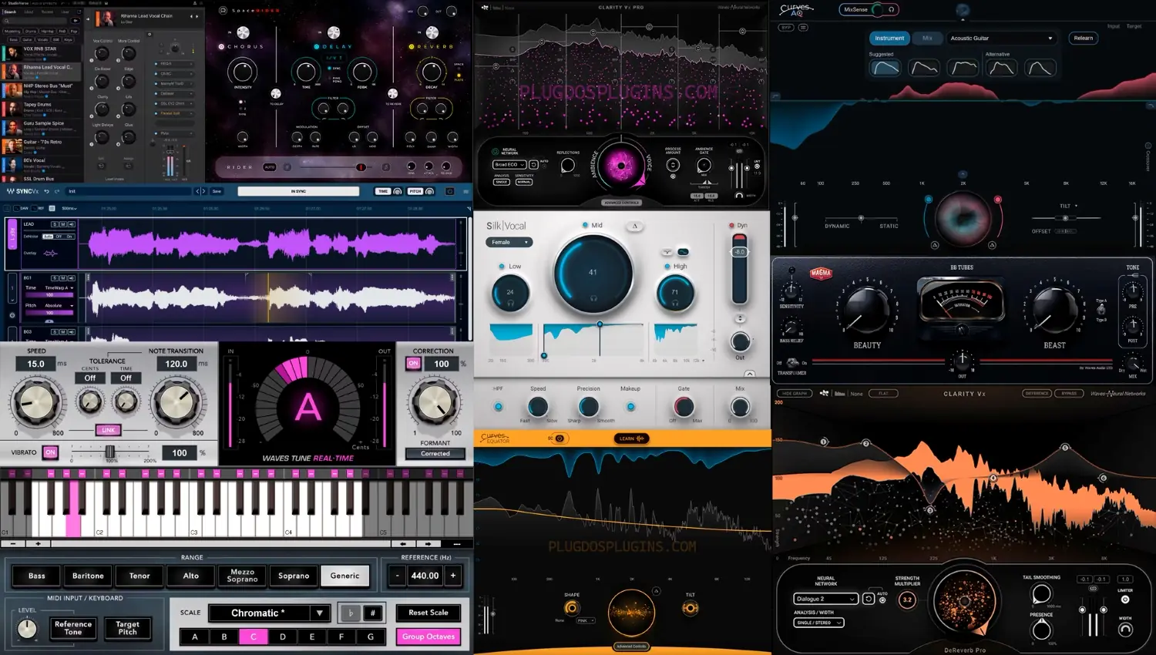Click the BYP bypass button in Curves AQ

tap(786, 28)
